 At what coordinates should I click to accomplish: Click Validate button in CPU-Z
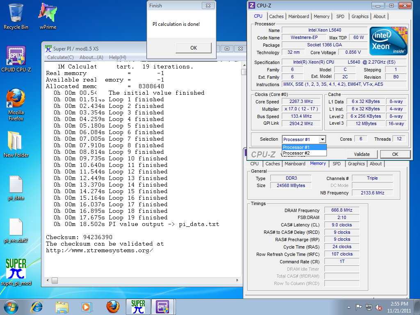pyautogui.click(x=362, y=154)
